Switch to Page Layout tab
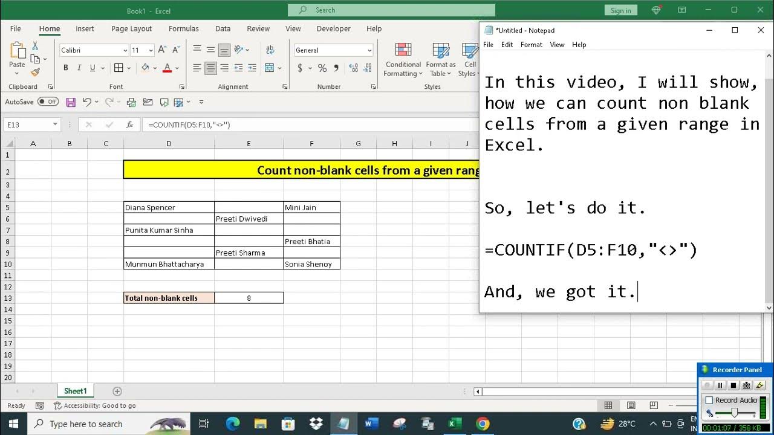This screenshot has width=774, height=435. [x=132, y=28]
